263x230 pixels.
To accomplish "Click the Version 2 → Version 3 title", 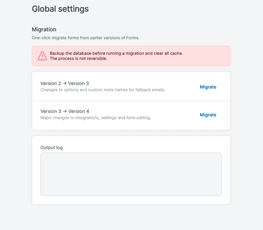I will 65,83.
